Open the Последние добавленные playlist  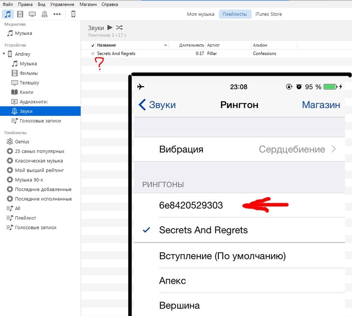tap(43, 190)
